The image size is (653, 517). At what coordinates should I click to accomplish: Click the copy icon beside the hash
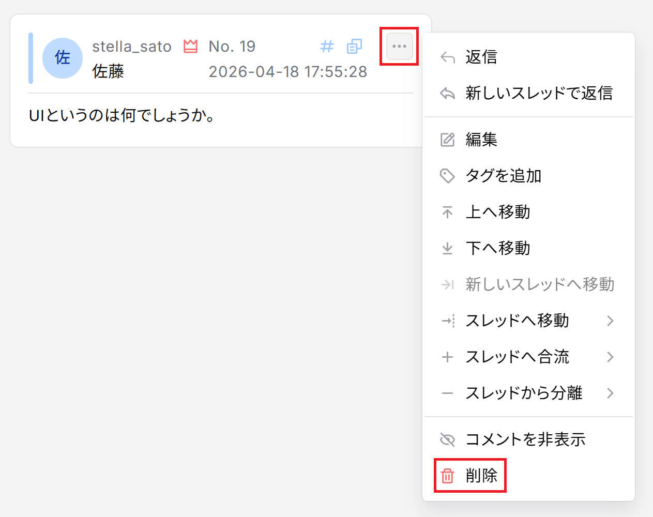coord(354,47)
